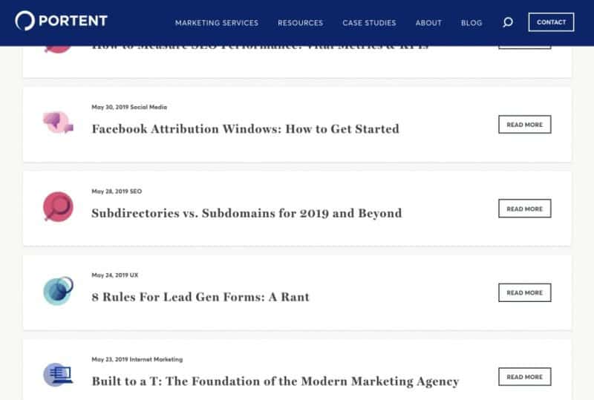Go to Case Studies in navigation
594x400 pixels.
369,23
